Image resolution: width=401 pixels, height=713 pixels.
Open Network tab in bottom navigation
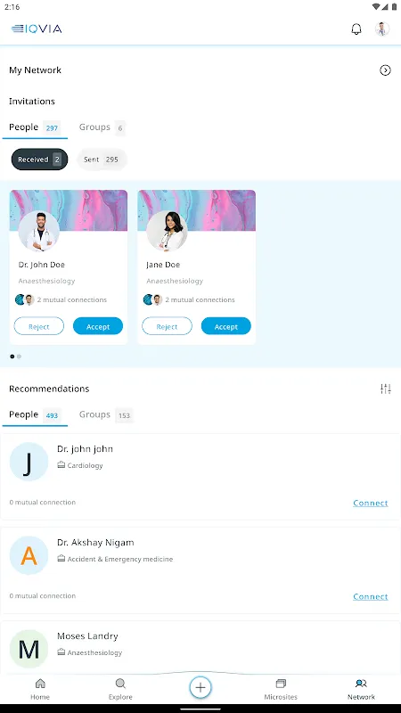361,689
